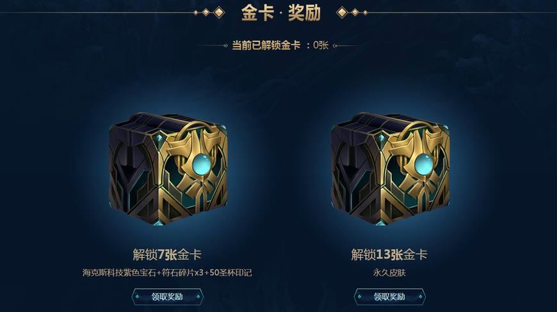The height and width of the screenshot is (312, 557).
Task: Click the arrow ornament left of 当前已解锁金卡
Action: (213, 46)
